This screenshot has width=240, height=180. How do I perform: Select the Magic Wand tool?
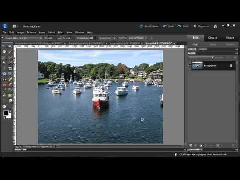tap(4, 63)
